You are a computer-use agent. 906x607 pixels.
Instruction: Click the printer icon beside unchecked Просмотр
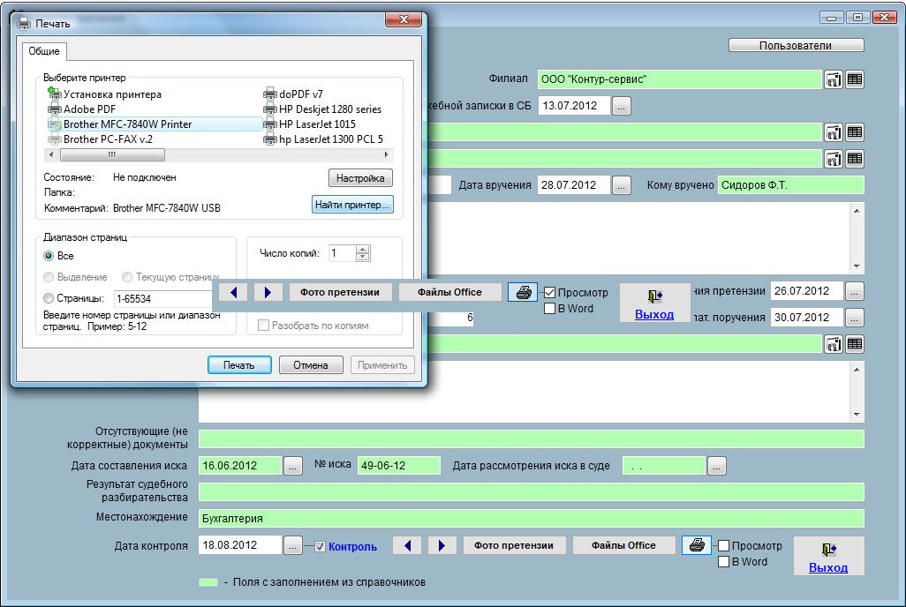pos(696,545)
